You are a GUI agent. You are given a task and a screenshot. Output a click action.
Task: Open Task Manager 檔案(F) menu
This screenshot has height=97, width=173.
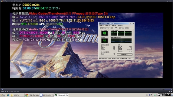click(x=102, y=25)
